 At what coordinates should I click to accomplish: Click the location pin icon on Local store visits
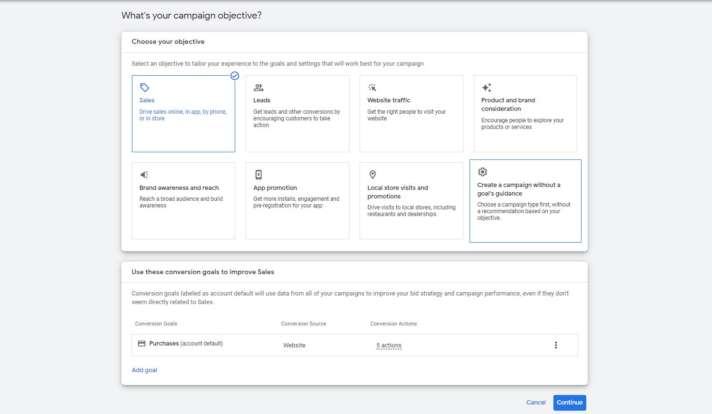pyautogui.click(x=372, y=175)
